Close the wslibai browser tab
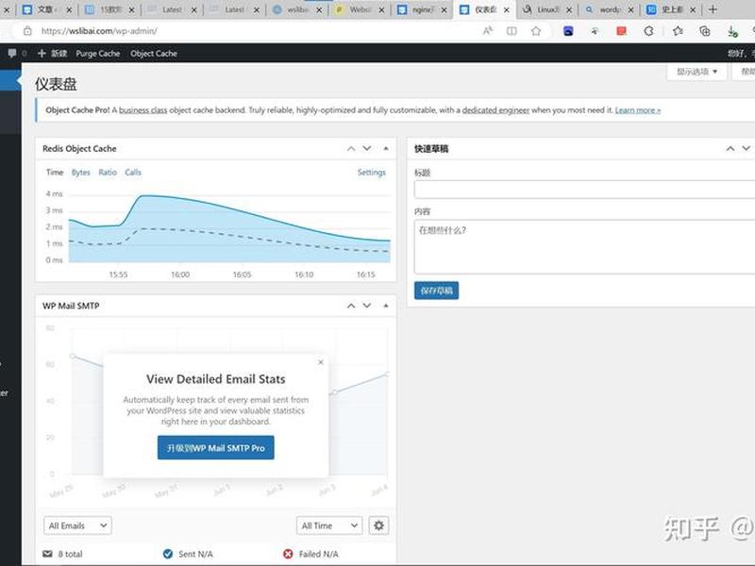This screenshot has width=755, height=566. 319,9
